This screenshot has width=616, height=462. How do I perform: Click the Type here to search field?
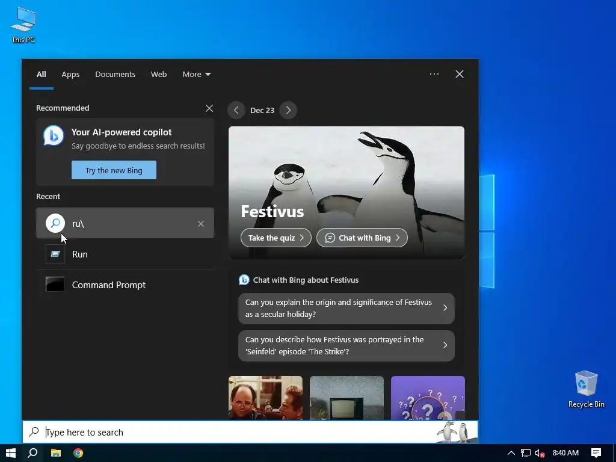pos(250,432)
